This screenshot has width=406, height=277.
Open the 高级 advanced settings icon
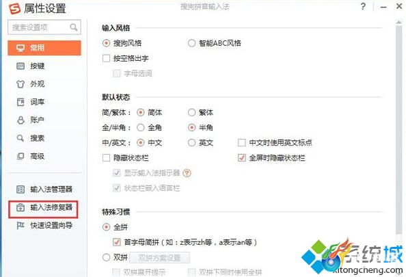tap(21, 156)
